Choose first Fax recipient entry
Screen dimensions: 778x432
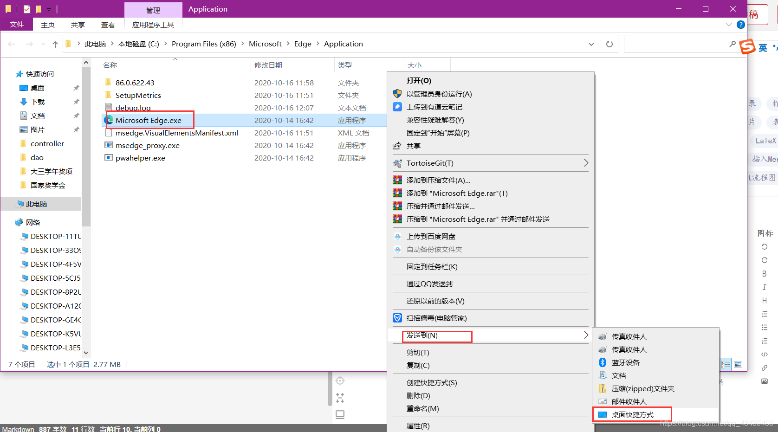point(656,336)
